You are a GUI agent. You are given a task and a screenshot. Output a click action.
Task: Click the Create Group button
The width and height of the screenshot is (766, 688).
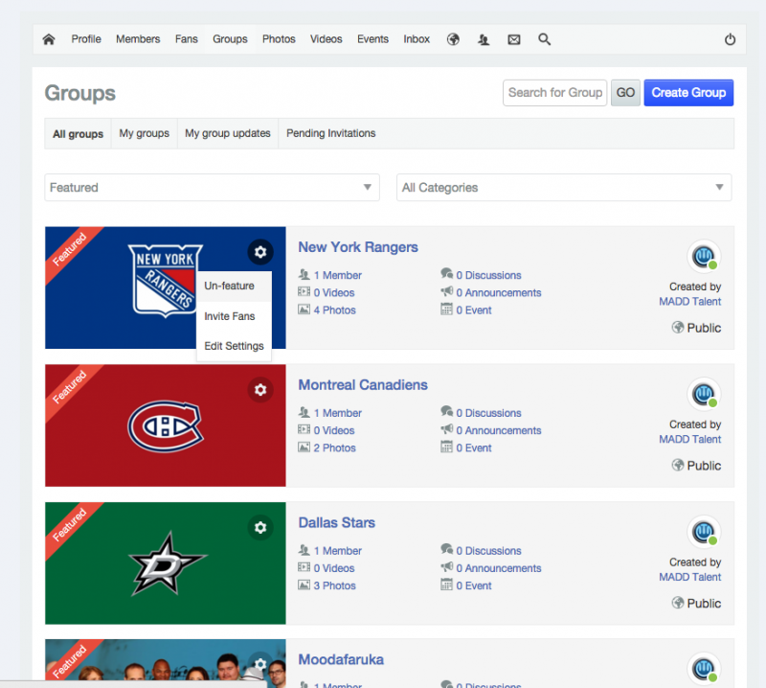pos(688,93)
